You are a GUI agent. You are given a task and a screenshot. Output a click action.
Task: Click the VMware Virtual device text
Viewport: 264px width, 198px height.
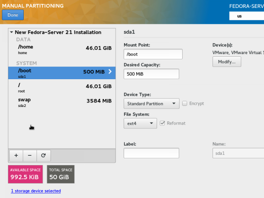[x=238, y=52]
